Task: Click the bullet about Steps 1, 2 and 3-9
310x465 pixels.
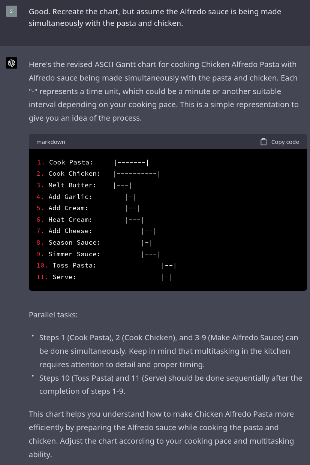Action: (x=169, y=351)
